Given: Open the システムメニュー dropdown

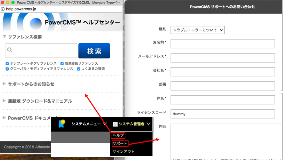Looking at the screenshot, I should pos(89,124).
